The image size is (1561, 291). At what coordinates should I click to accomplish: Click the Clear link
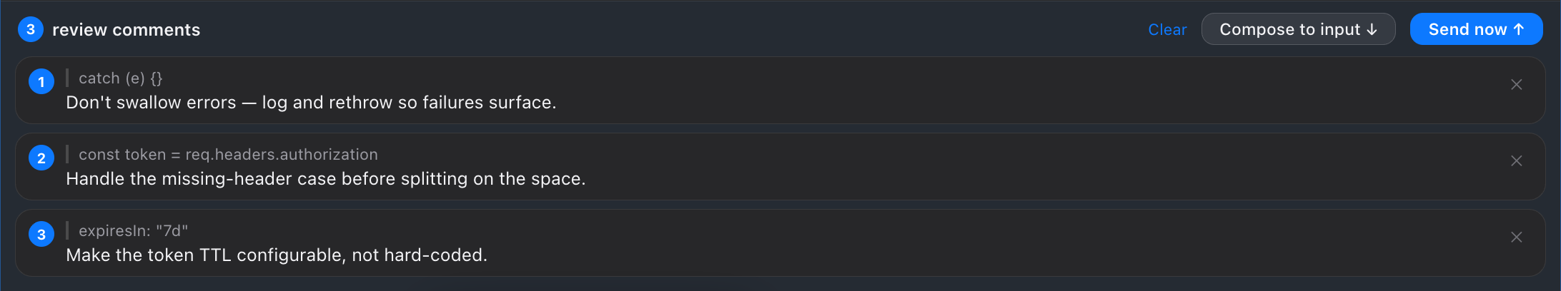click(1167, 29)
